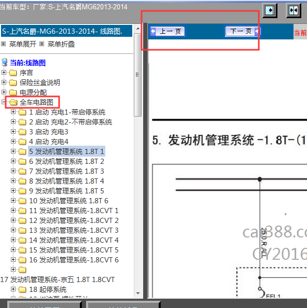Select 8 发动机管理系统 1.8T 4 entry

pyautogui.click(x=66, y=181)
